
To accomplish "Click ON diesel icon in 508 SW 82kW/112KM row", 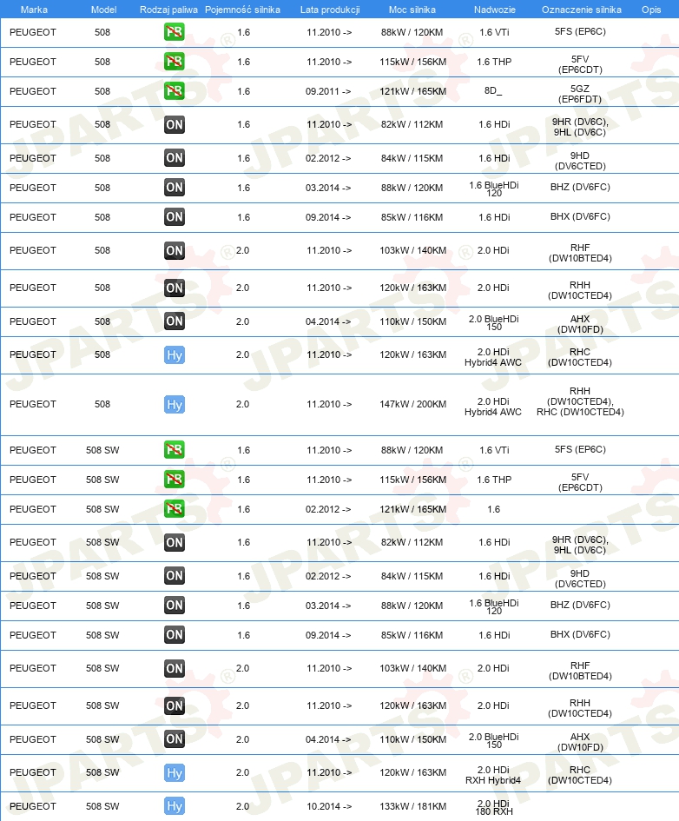I will tap(175, 542).
